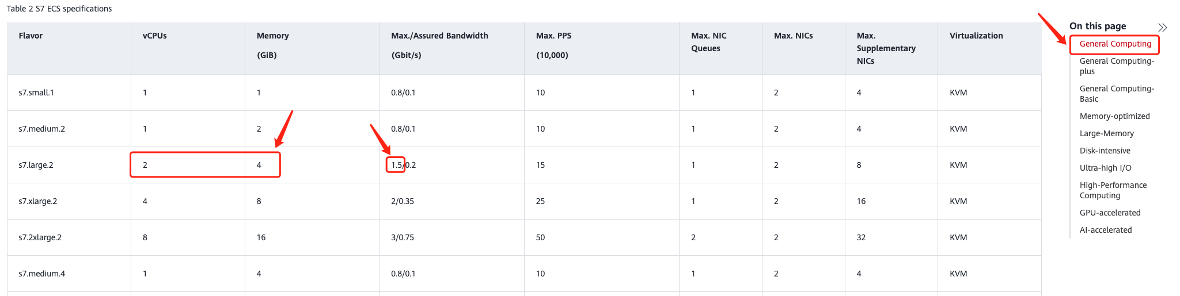Open the Large-Memory section
Viewport: 1180px width, 296px height.
tap(1106, 133)
